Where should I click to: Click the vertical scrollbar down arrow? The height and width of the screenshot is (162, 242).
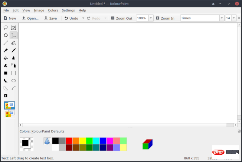(x=239, y=121)
